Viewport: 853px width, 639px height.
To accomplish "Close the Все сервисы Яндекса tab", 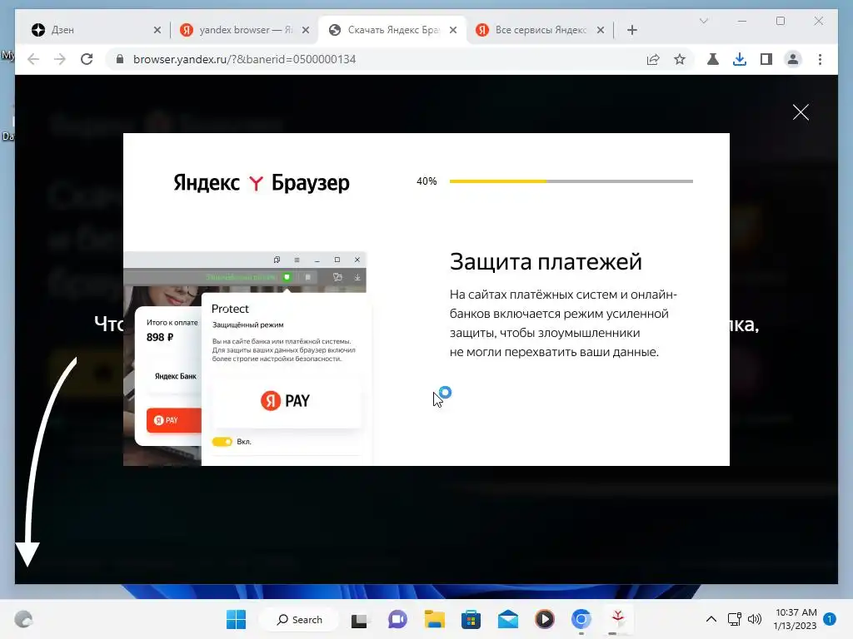I will [x=601, y=31].
